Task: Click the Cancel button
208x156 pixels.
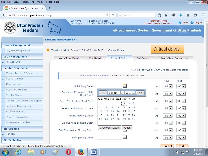Action: tap(167, 146)
